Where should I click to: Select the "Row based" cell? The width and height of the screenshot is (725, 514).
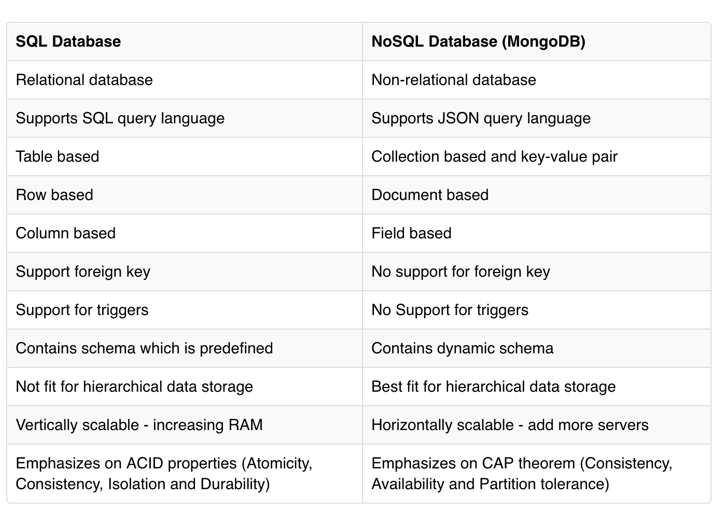point(54,195)
